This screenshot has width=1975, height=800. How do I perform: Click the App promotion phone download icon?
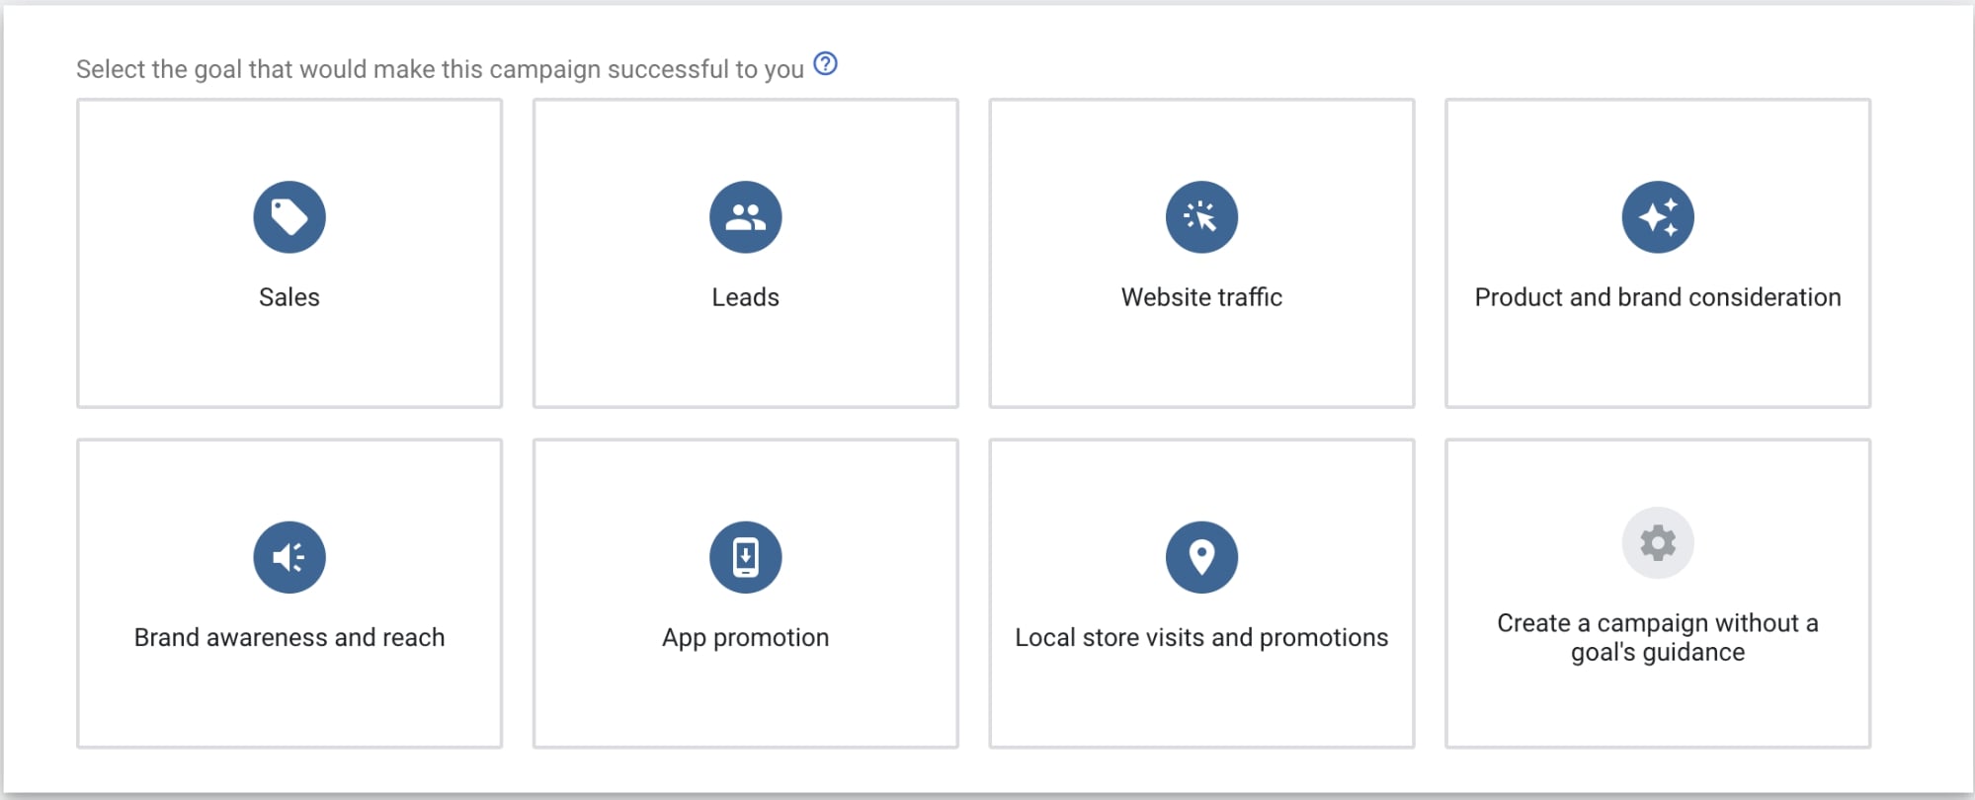tap(746, 557)
